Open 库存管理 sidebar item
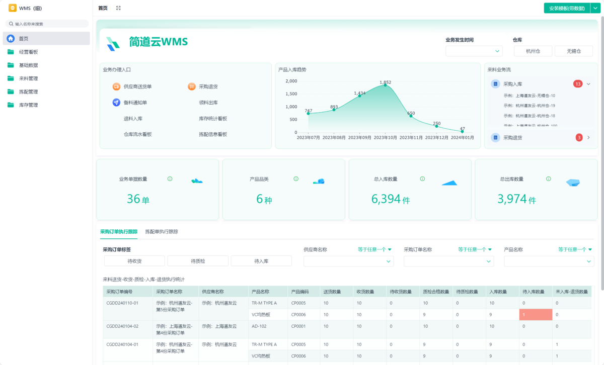604x365 pixels. (x=46, y=105)
